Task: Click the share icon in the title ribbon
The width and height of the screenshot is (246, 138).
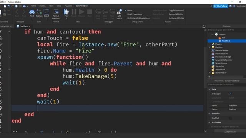Action: (234, 6)
